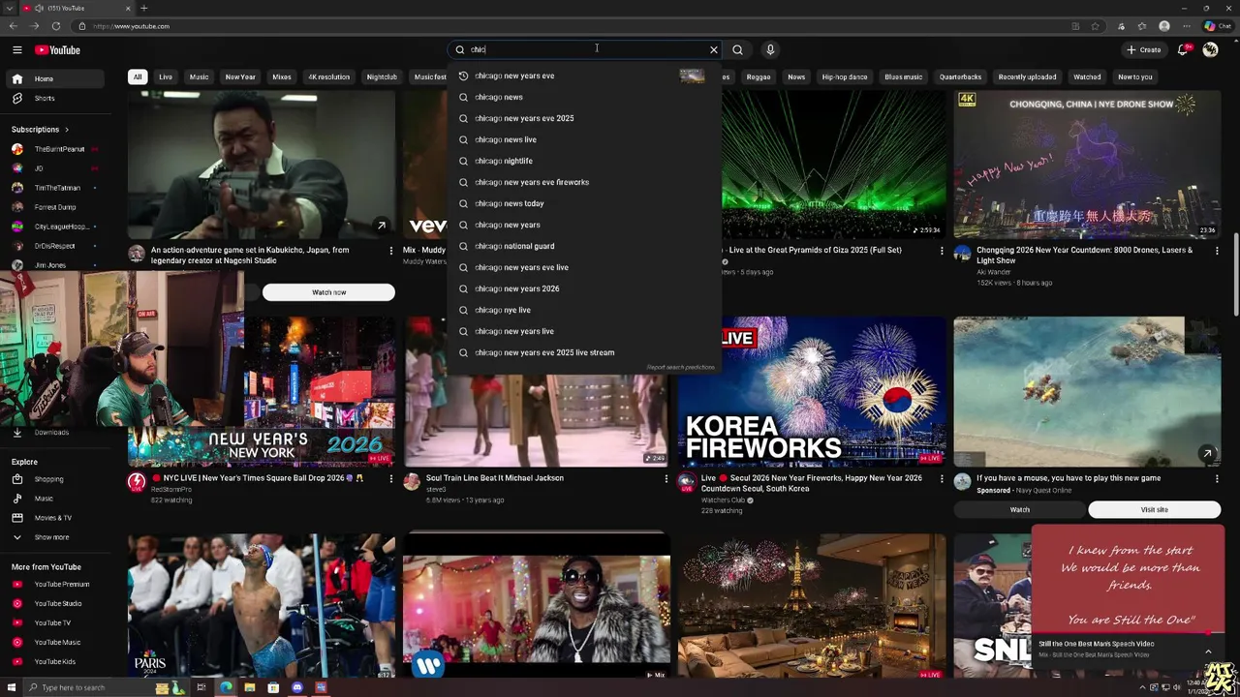Expand the miniplayer chevron

point(1208,652)
